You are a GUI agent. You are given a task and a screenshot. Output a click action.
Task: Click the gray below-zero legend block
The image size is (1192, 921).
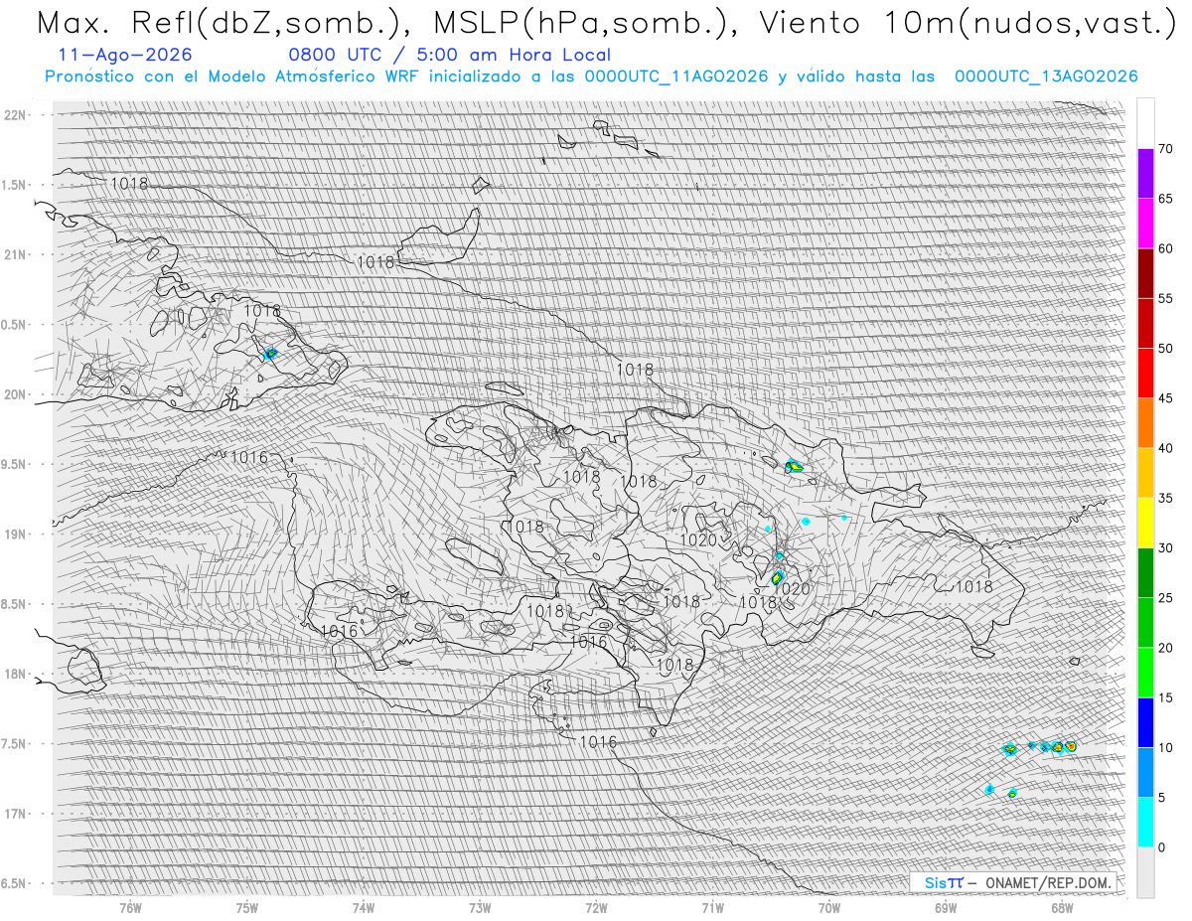(1145, 871)
